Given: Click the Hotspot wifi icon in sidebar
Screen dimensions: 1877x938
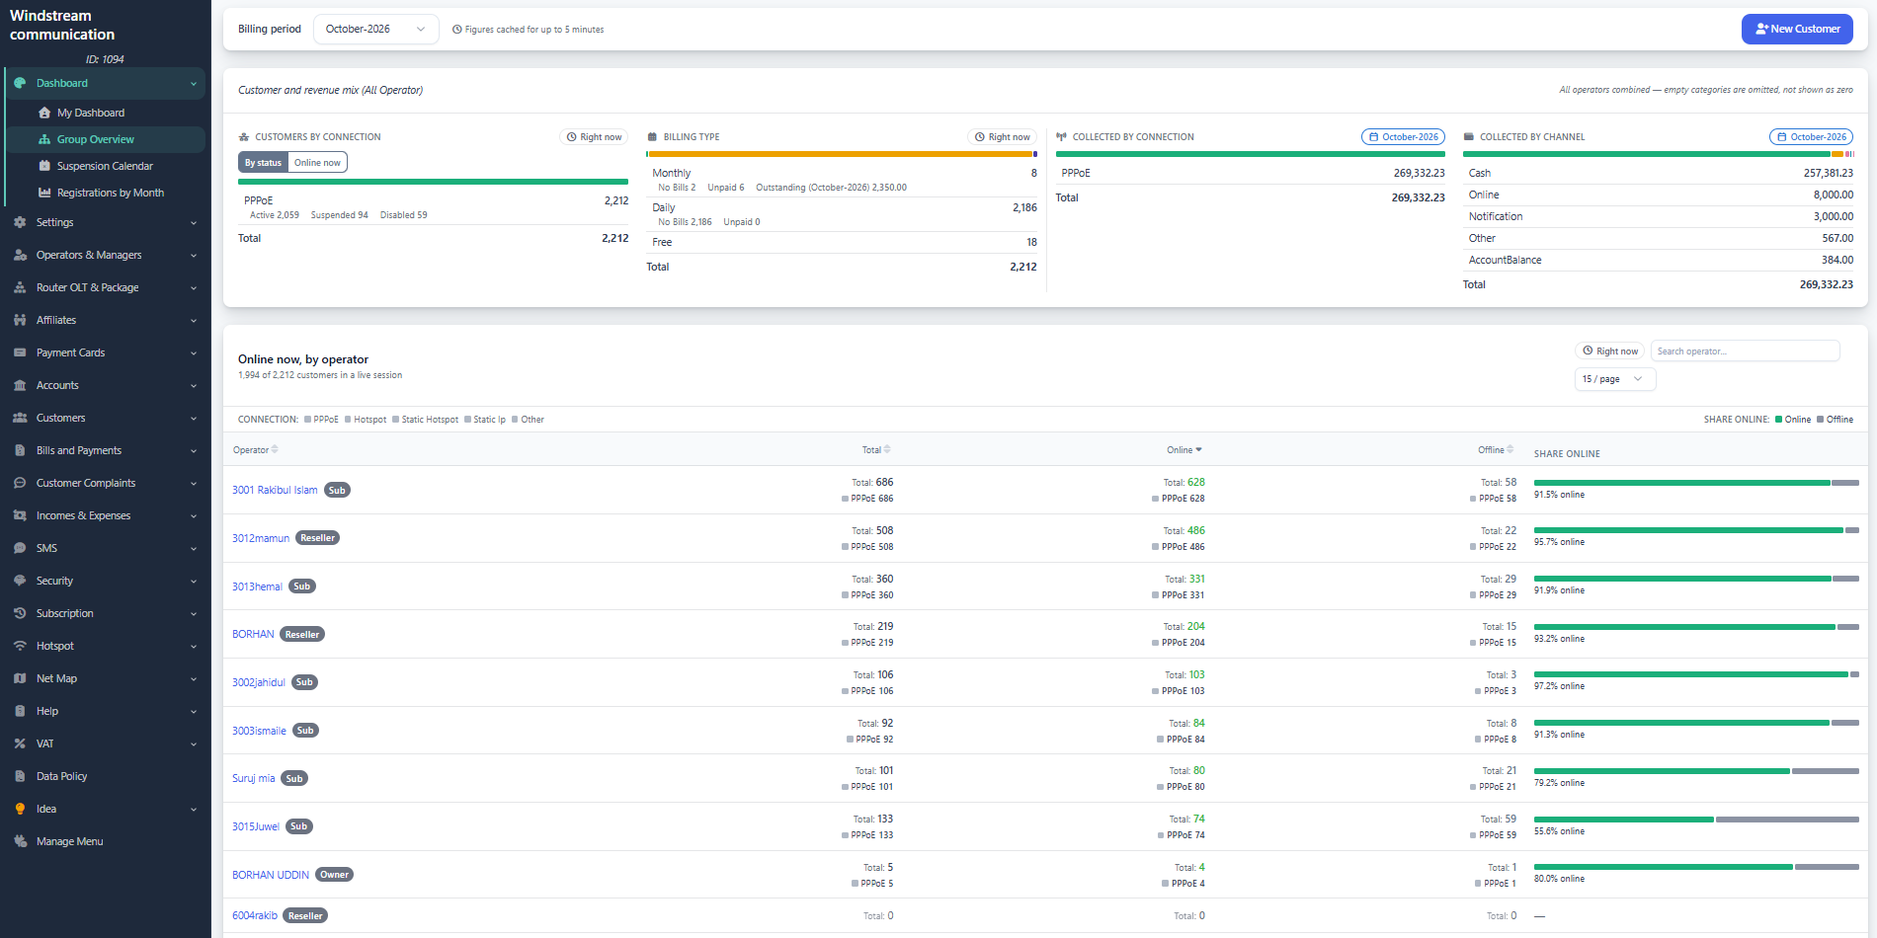Looking at the screenshot, I should tap(20, 646).
